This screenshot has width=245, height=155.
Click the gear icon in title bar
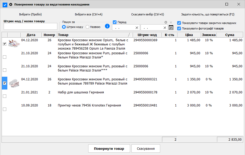pyautogui.click(x=11, y=4)
